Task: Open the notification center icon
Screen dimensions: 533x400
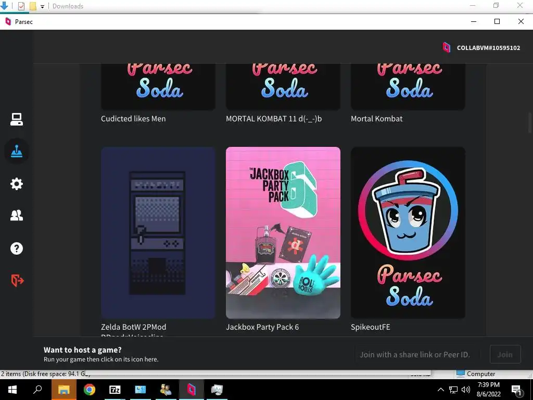Action: click(517, 390)
